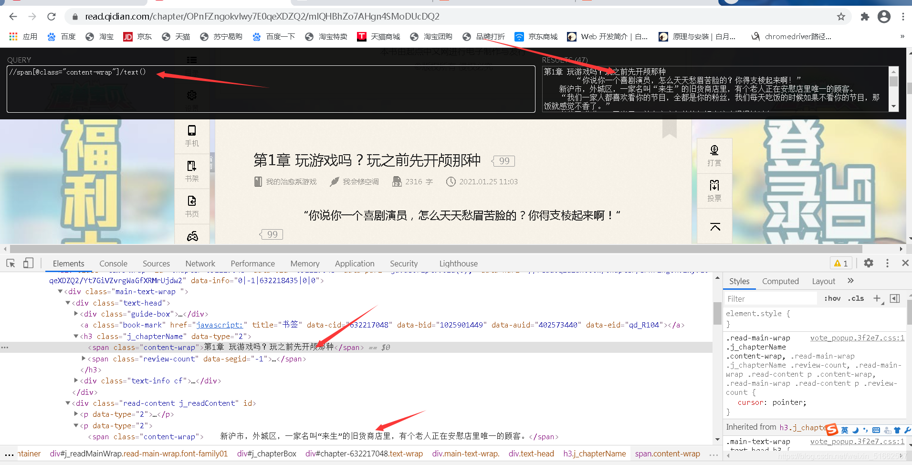This screenshot has width=912, height=465.
Task: Reload the current page
Action: 52,17
